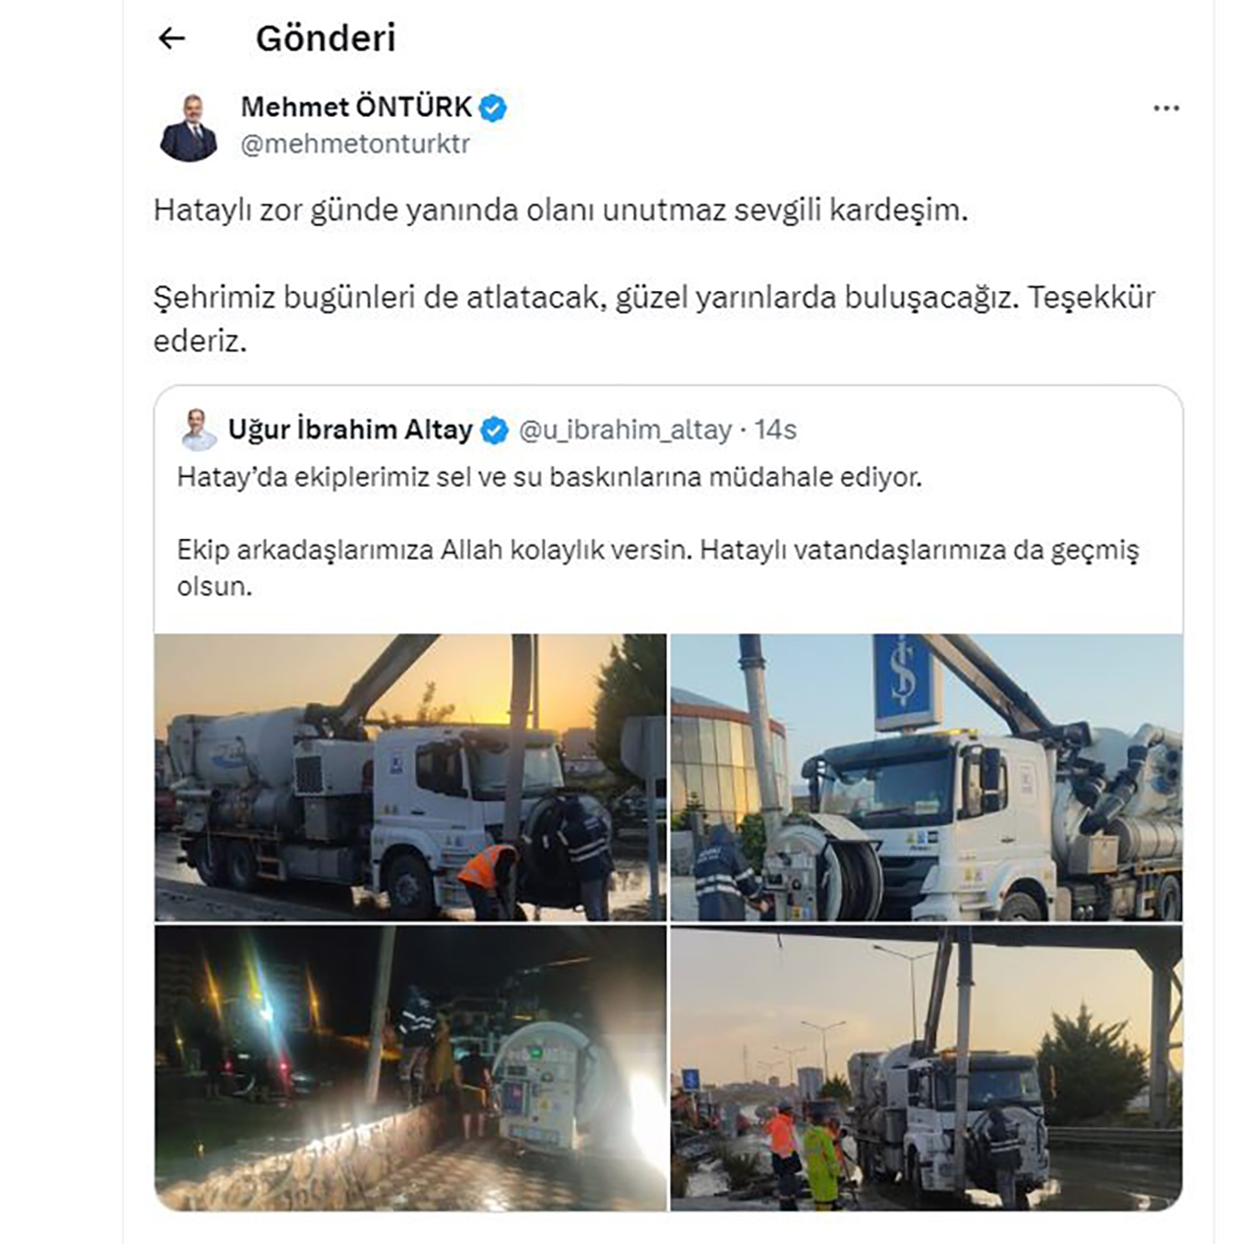
Task: Click the @mehmetonturktr handle
Action: coord(355,144)
